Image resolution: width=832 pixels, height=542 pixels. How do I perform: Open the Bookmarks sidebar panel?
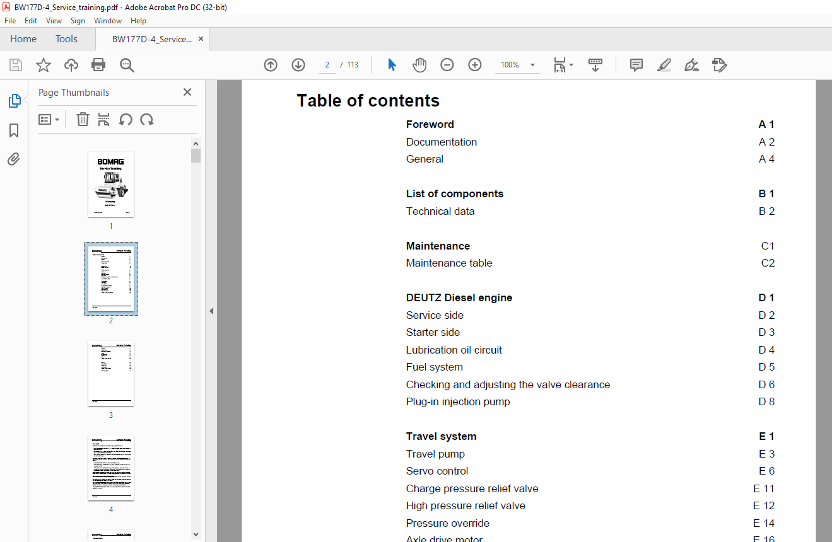[x=14, y=130]
